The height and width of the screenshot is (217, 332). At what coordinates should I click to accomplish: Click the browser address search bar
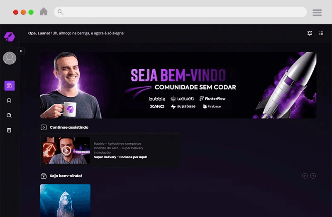[x=181, y=12]
